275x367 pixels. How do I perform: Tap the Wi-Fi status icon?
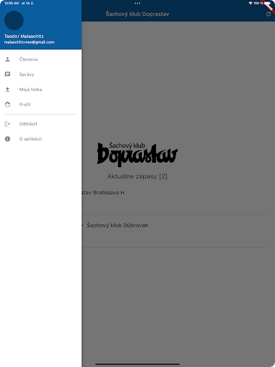tap(251, 3)
